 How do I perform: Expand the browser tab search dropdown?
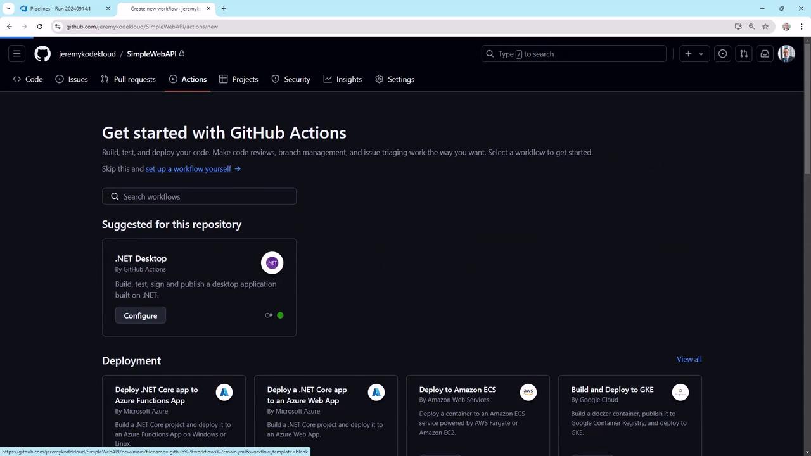8,9
